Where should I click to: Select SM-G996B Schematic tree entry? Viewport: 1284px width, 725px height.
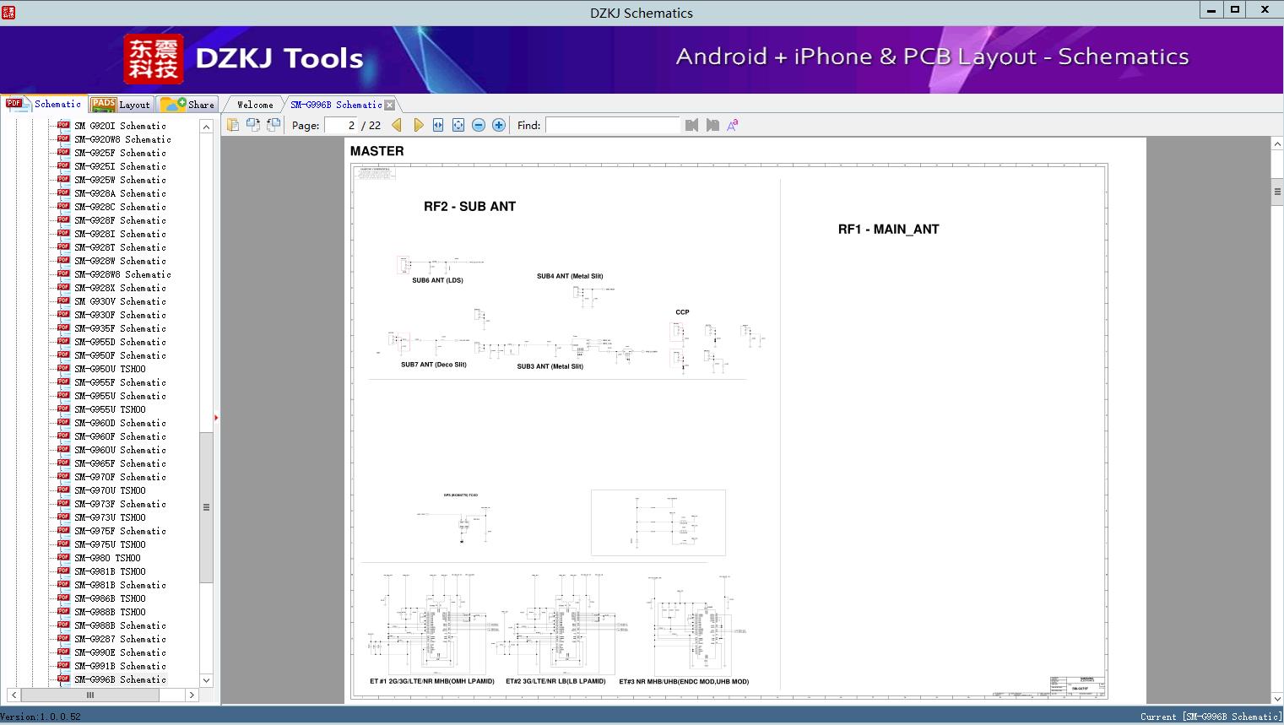120,679
